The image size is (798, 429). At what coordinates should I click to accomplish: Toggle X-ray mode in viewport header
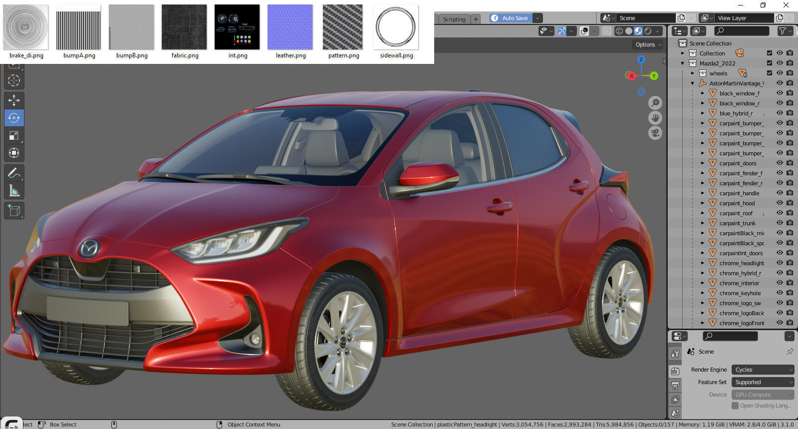[x=606, y=31]
